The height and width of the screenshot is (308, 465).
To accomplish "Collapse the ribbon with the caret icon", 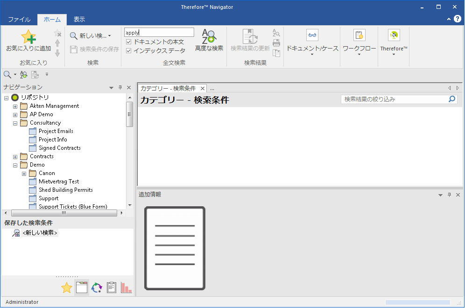I will pos(449,19).
